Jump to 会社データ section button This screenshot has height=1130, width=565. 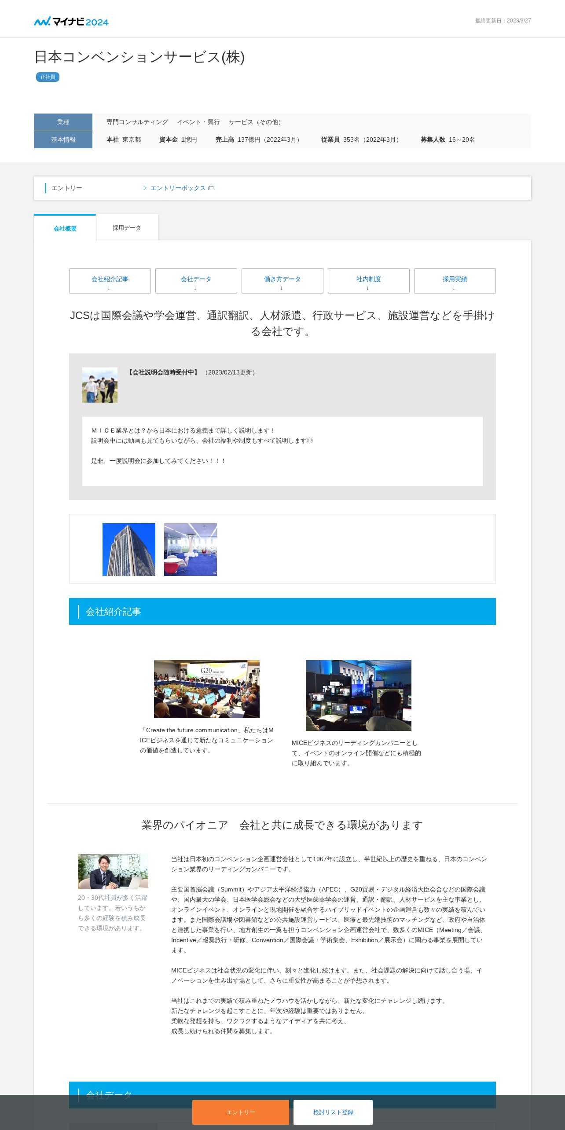tap(196, 281)
